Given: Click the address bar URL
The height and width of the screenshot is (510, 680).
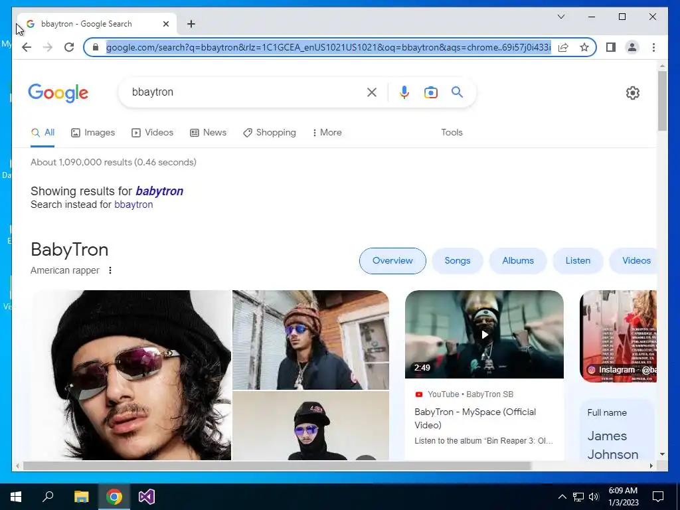Looking at the screenshot, I should coord(328,47).
